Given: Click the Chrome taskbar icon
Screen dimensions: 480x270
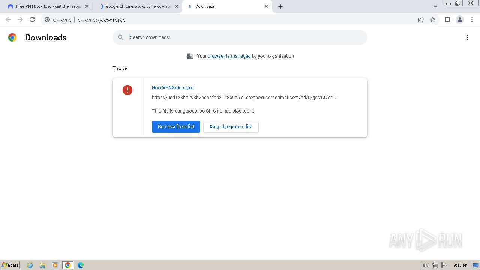Looking at the screenshot, I should coord(68,265).
